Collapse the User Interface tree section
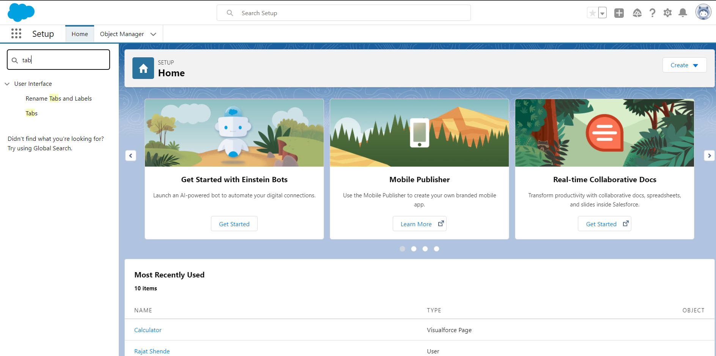Image resolution: width=716 pixels, height=356 pixels. click(7, 84)
